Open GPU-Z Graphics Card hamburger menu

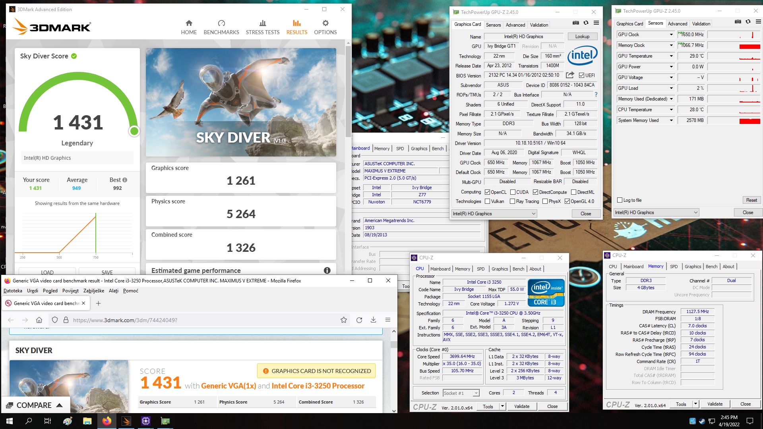(596, 23)
